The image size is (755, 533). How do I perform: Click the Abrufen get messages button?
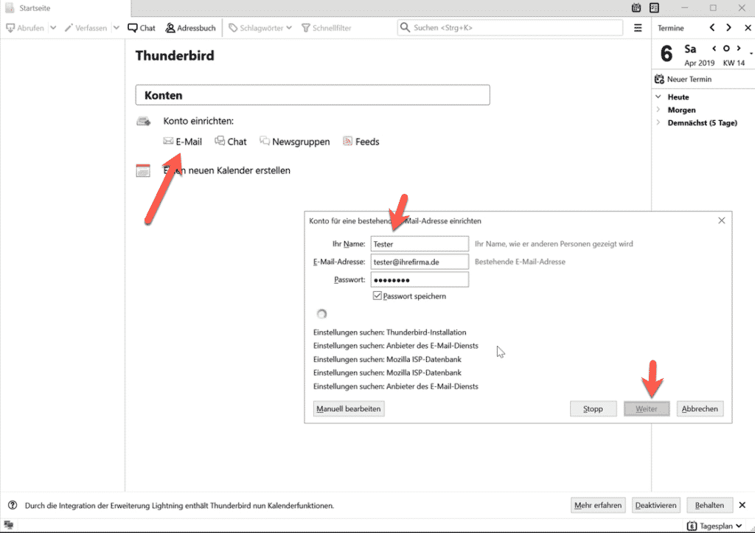click(x=25, y=28)
